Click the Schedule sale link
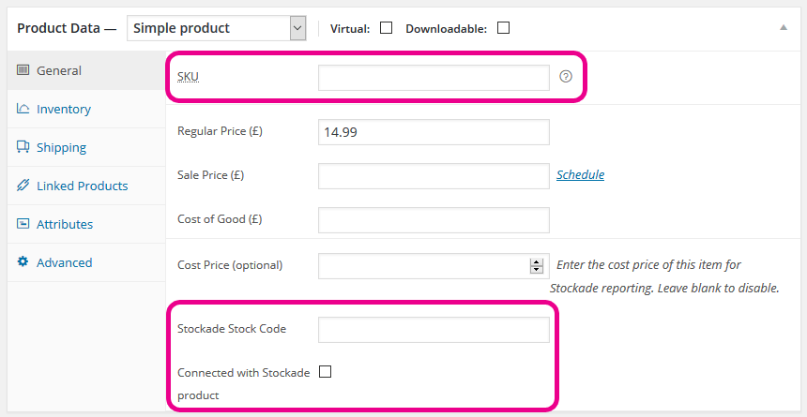 click(581, 175)
